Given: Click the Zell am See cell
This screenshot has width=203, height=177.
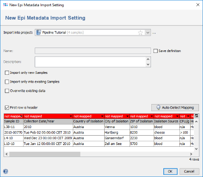Looking at the screenshot, I should click(x=117, y=144).
